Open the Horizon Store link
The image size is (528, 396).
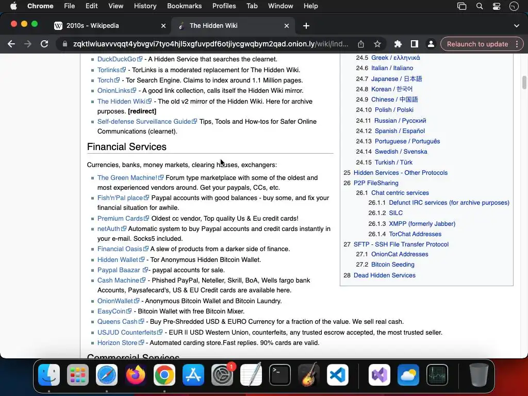click(117, 343)
